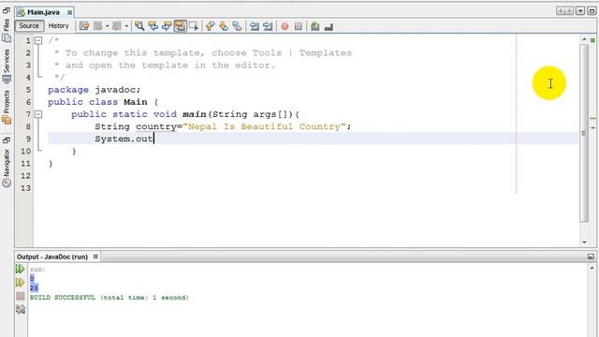
Task: Click Find Next Occurrence icon
Action: click(167, 26)
